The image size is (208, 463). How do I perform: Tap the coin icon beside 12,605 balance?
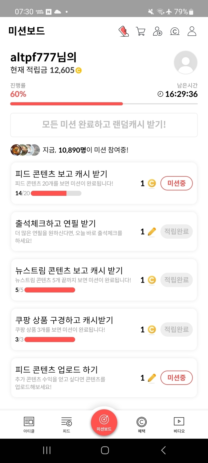click(78, 71)
